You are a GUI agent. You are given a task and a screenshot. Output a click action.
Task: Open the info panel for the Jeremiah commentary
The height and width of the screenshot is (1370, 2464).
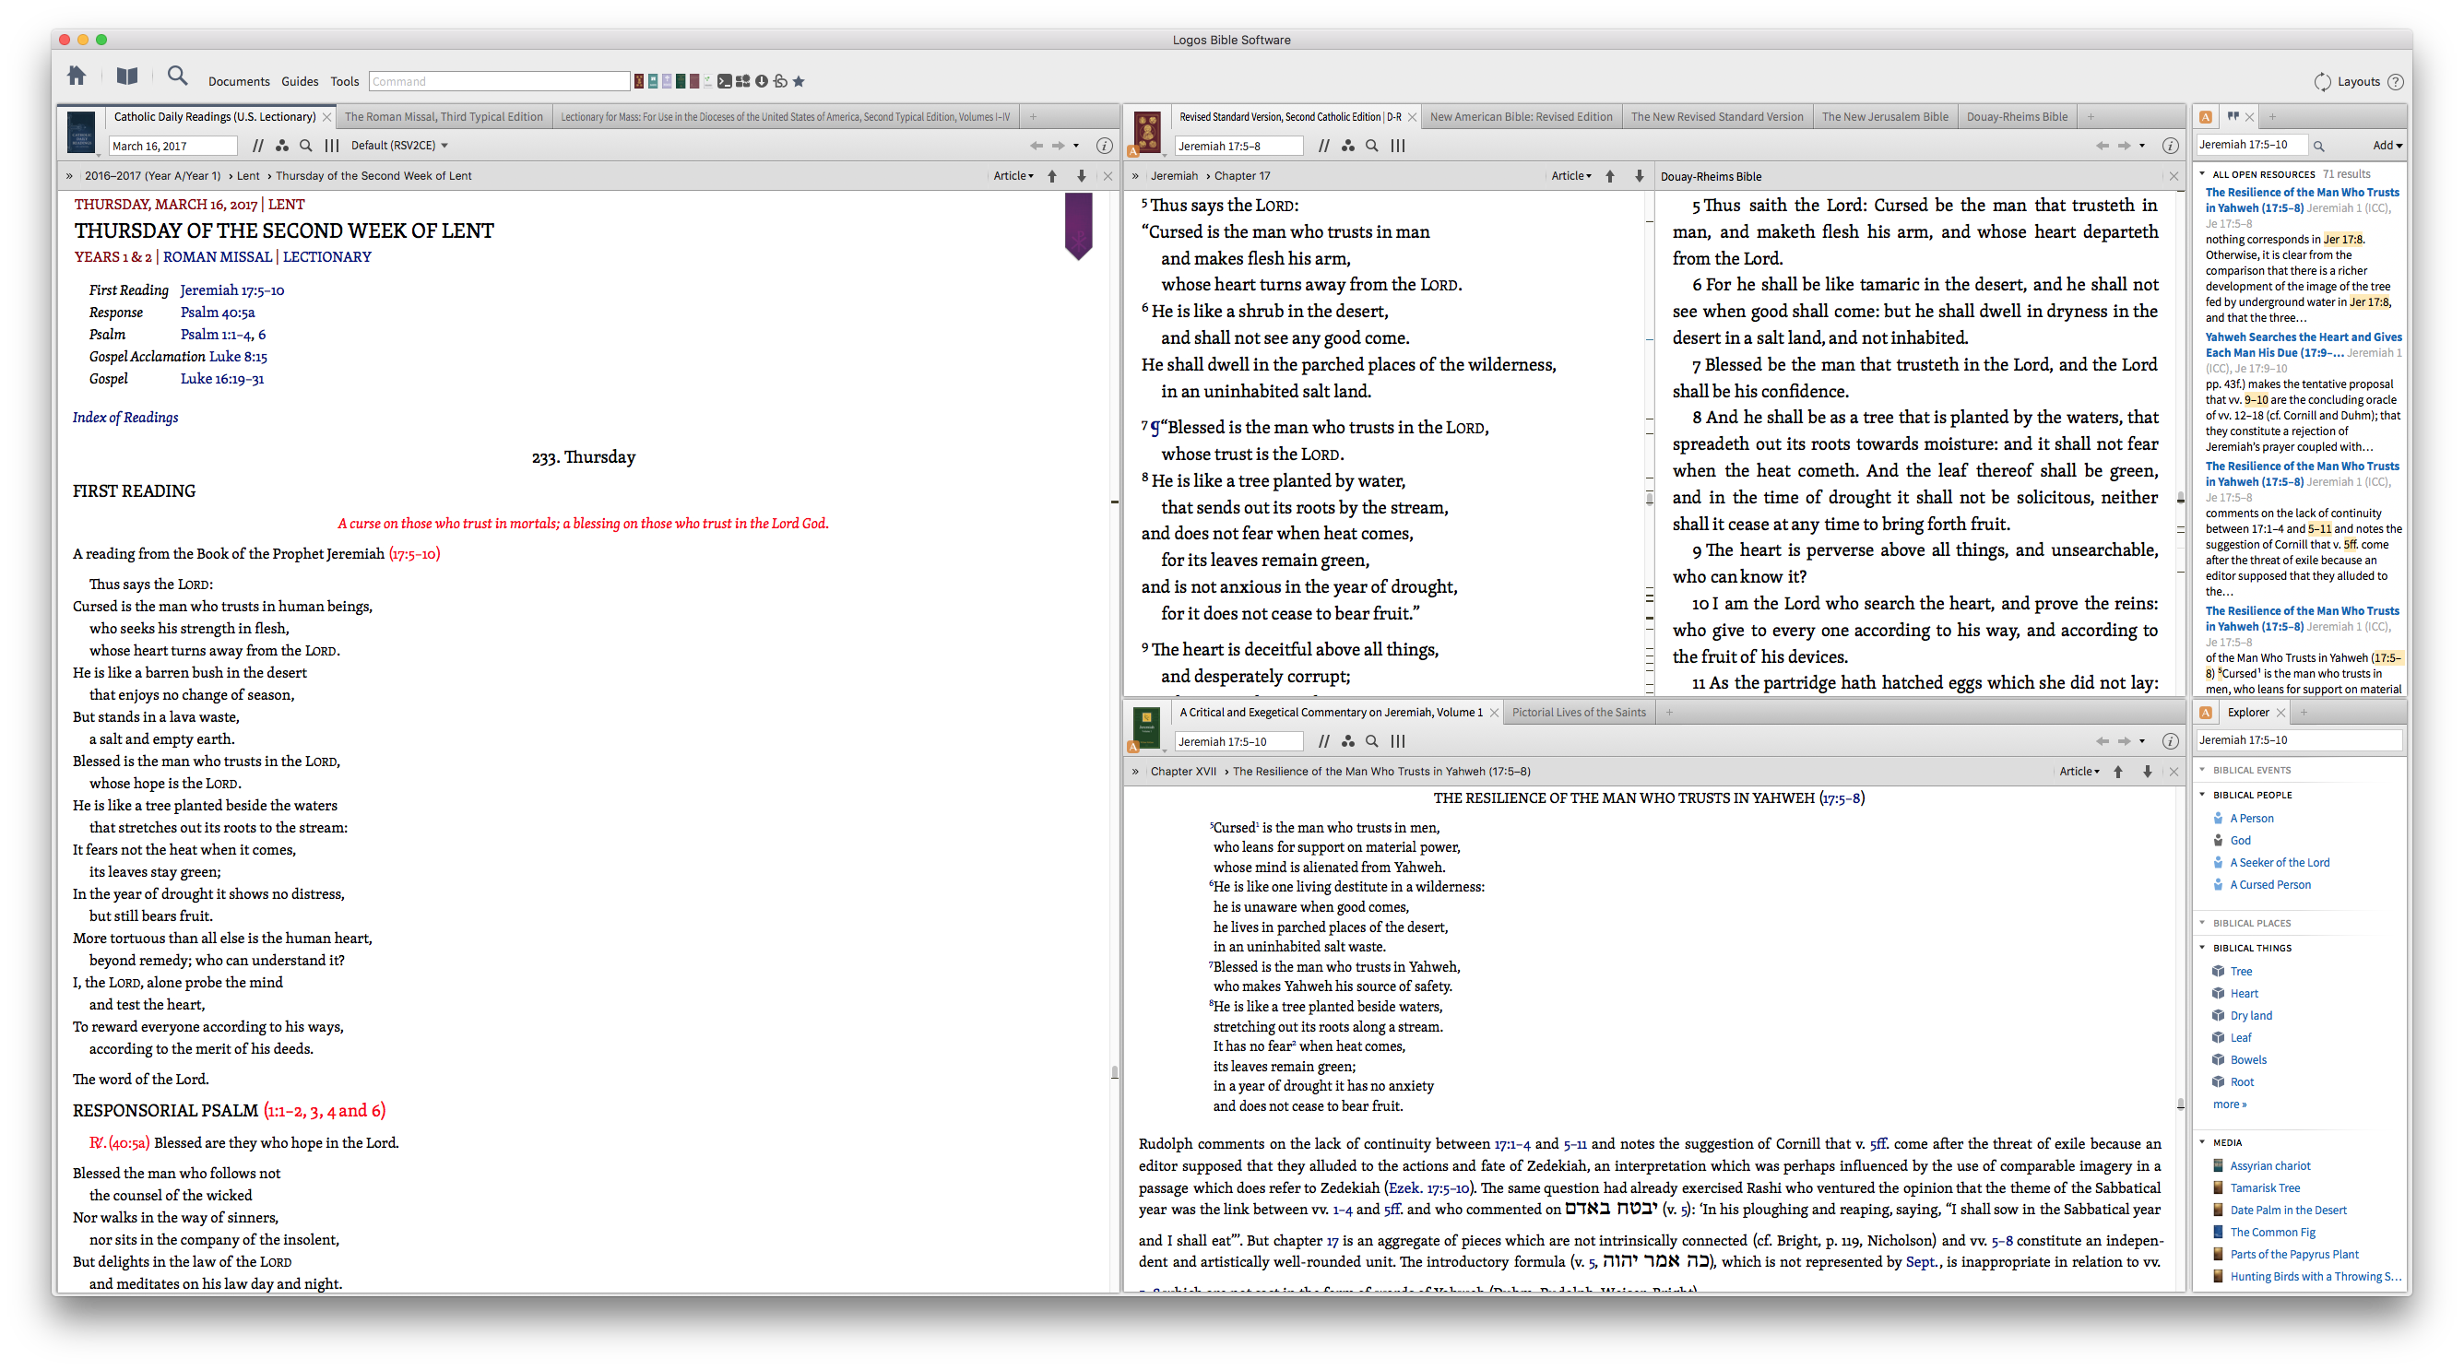2171,742
